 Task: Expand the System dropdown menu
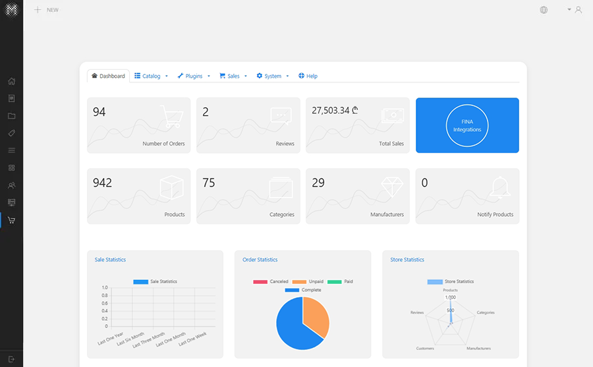273,76
